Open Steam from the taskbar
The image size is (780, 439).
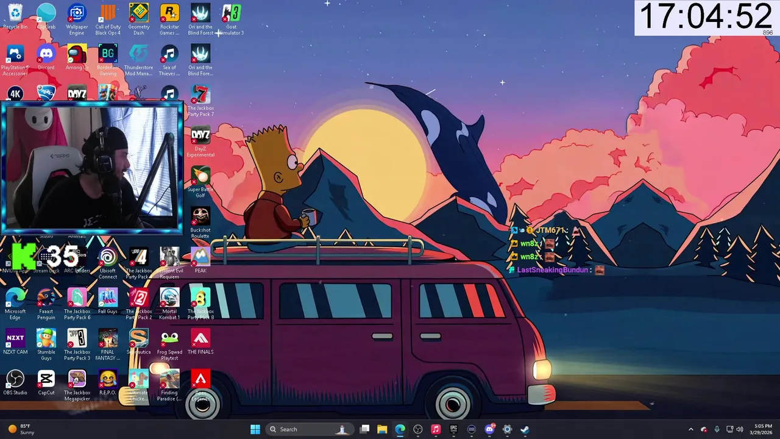[525, 429]
